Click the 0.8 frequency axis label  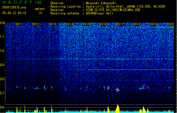click(3, 79)
